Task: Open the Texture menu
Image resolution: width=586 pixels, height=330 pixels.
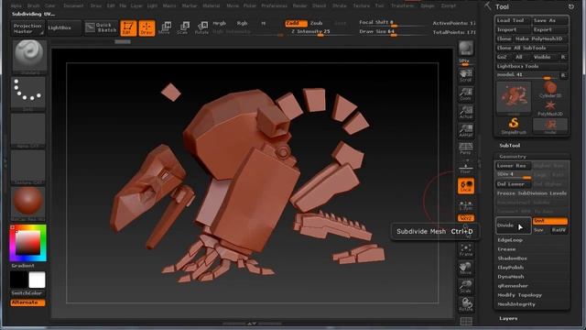Action: click(362, 6)
